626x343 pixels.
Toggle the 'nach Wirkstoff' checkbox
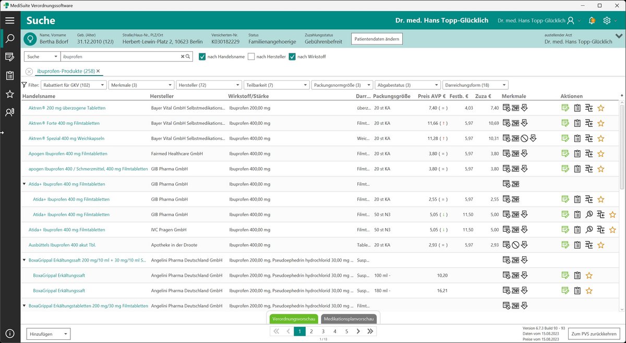[292, 56]
